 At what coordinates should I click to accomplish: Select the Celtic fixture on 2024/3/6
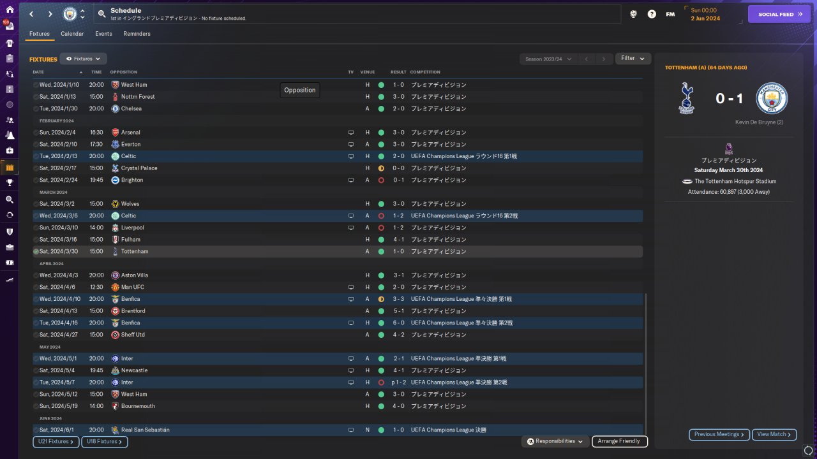tap(337, 216)
